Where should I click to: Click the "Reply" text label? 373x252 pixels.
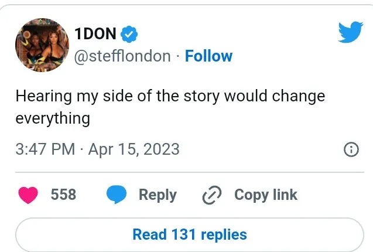[158, 195]
